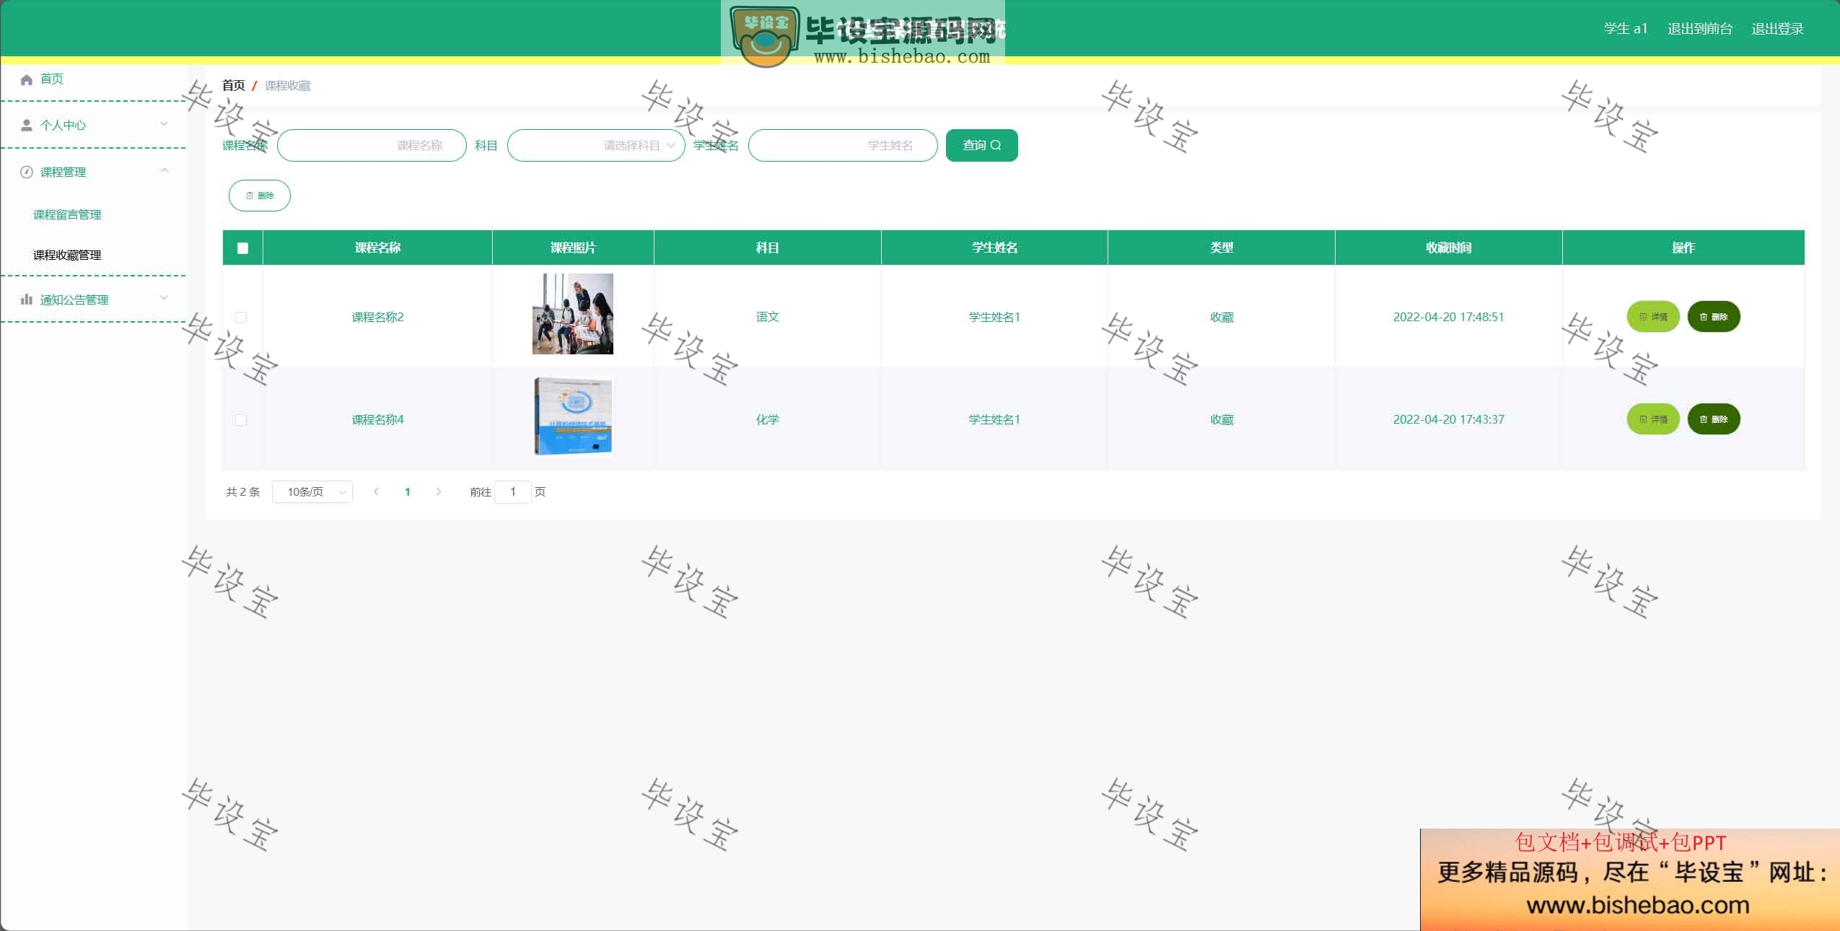Click timestamp 2022-04-20 17:48:51
1840x931 pixels.
point(1448,317)
